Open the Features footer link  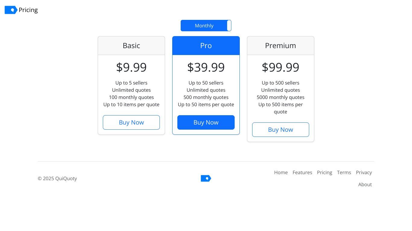(x=302, y=172)
